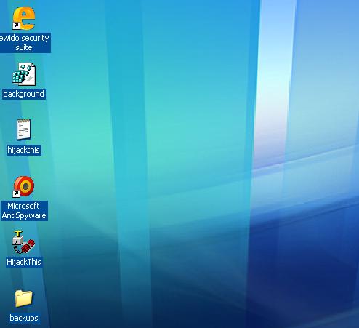Click the capitalized 'HijackThis' label
The width and height of the screenshot is (359, 328).
coord(24,262)
